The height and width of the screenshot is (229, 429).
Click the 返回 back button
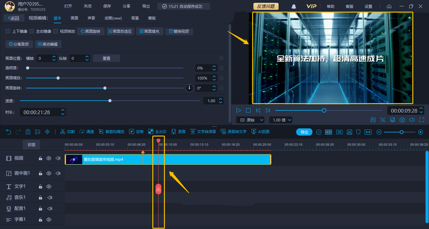[x=14, y=18]
